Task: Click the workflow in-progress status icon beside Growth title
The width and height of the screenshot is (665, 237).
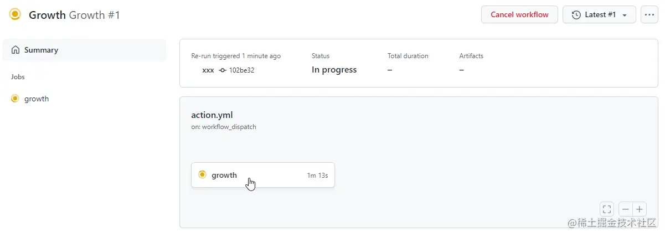Action: point(15,14)
